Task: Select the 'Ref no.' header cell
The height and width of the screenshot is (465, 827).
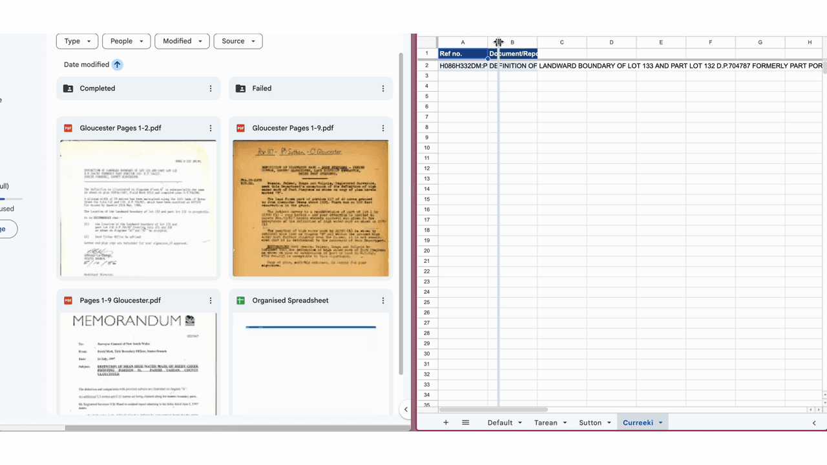Action: point(463,54)
